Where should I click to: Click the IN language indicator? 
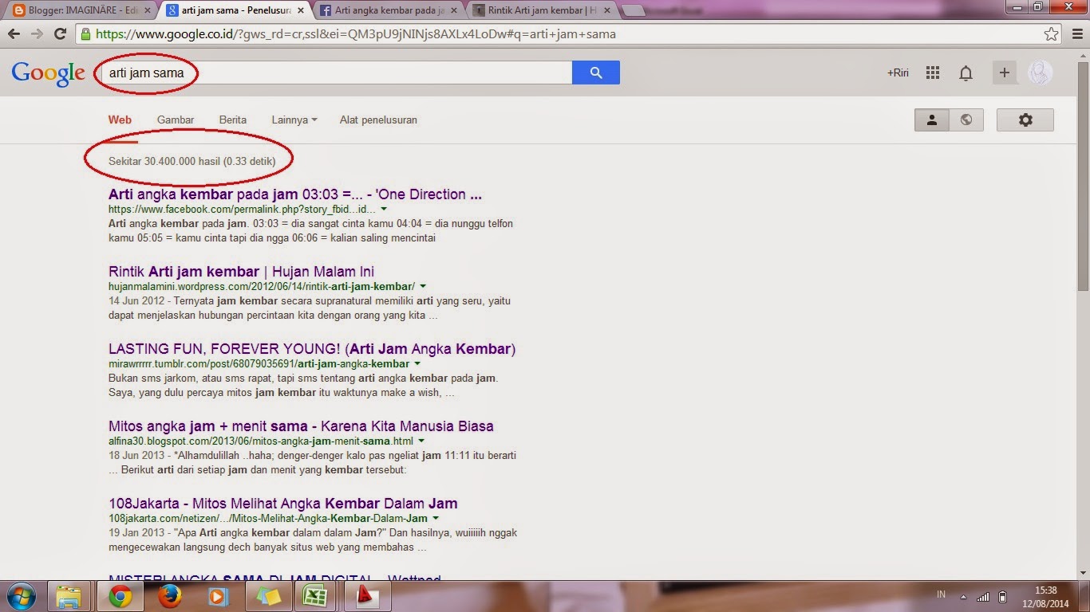click(941, 596)
